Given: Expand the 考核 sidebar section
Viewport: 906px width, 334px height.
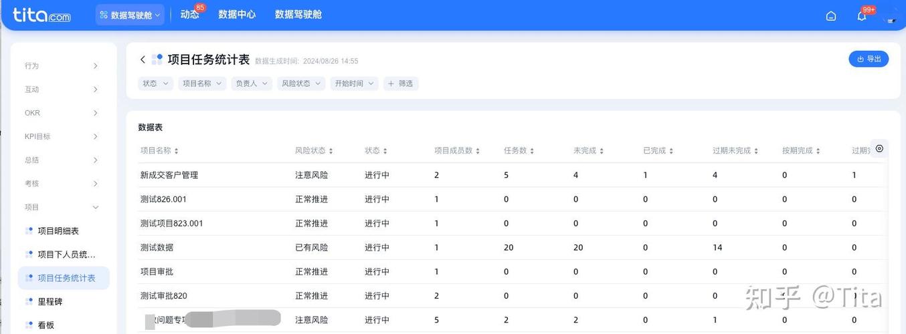Looking at the screenshot, I should pos(62,184).
